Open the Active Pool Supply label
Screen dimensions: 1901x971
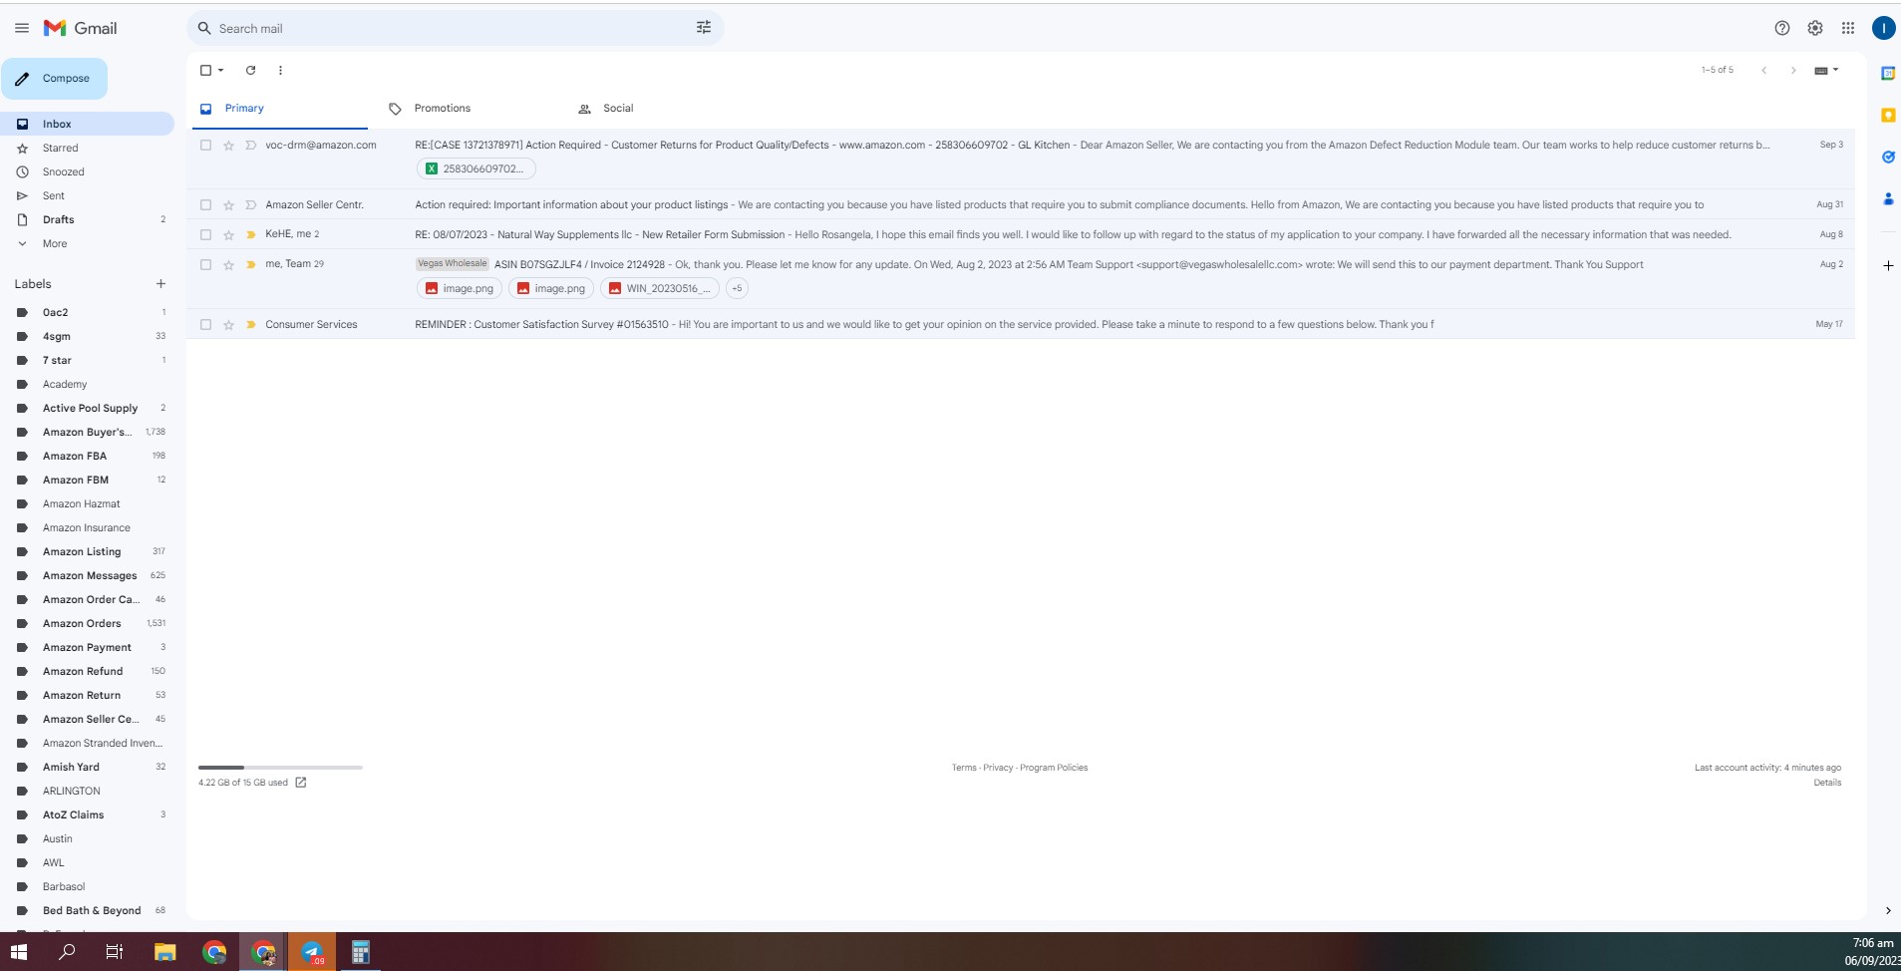pos(90,408)
